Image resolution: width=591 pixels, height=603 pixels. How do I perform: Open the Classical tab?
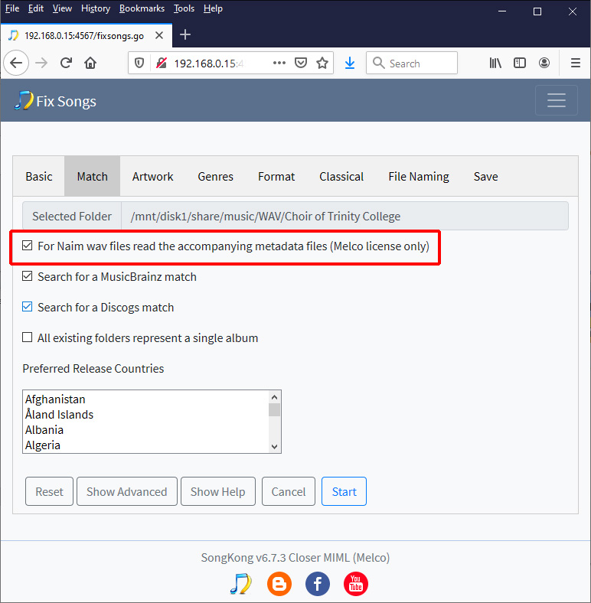coord(341,177)
